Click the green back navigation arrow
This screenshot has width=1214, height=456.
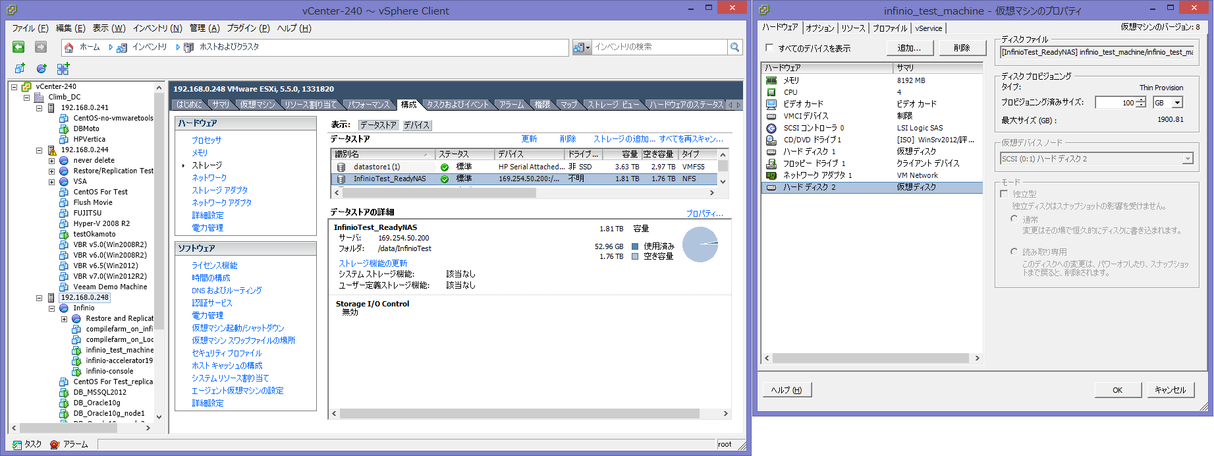tap(18, 47)
